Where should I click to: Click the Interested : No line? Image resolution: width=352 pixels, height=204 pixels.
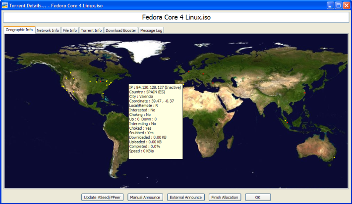click(x=142, y=110)
